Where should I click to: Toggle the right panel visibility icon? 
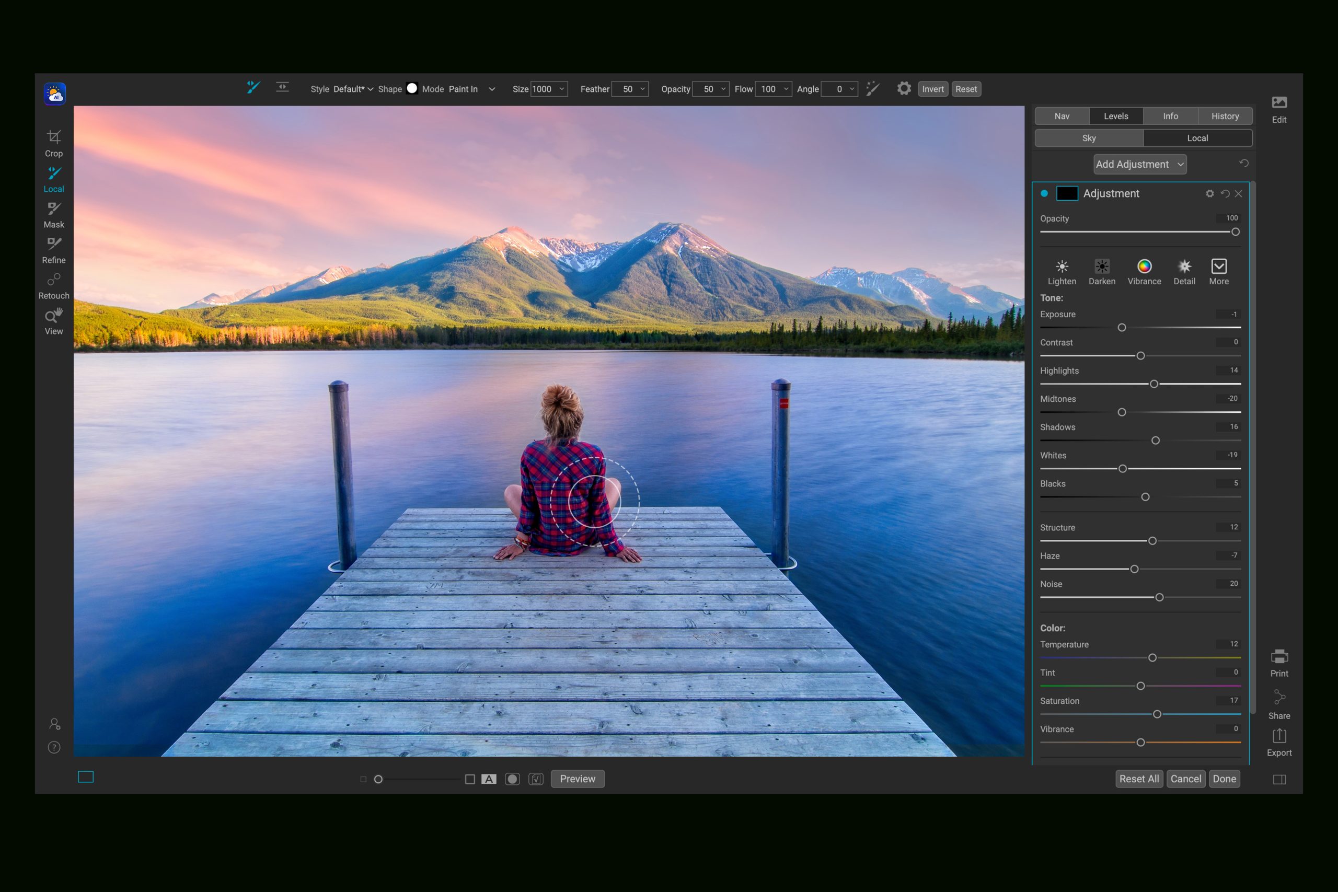1279,779
